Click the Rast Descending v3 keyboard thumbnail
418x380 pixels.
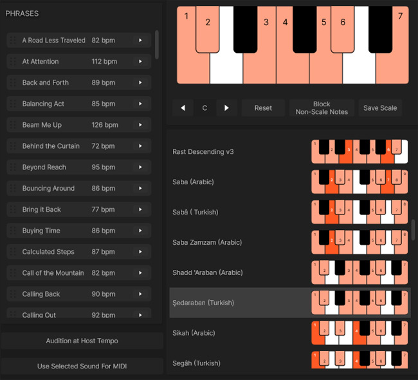click(x=359, y=152)
